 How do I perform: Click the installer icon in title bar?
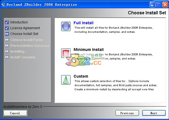coord(3,5)
